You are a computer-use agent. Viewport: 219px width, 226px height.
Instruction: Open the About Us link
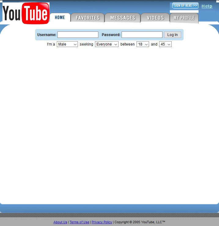tap(60, 222)
